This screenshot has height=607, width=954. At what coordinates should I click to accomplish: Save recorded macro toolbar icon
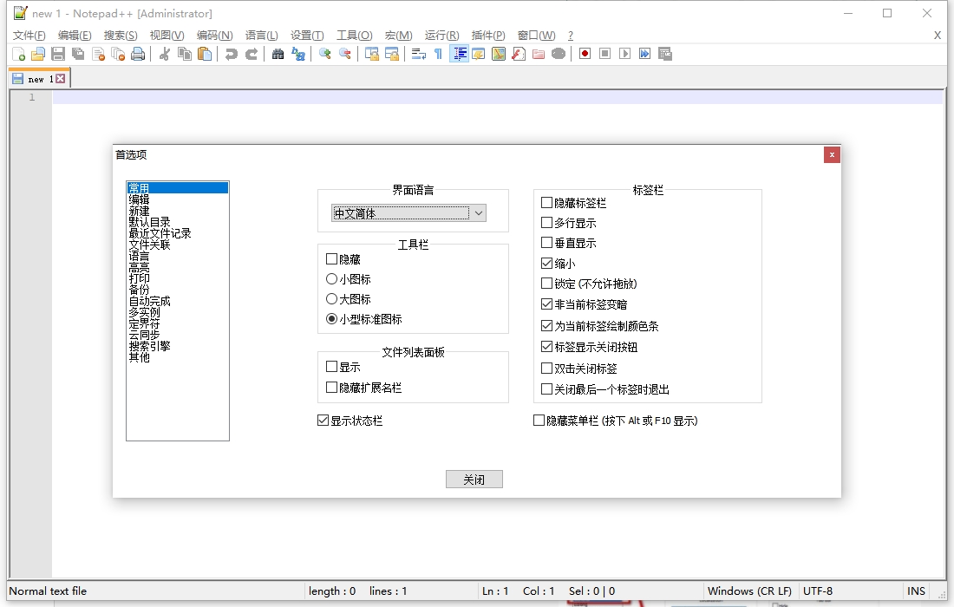[665, 54]
